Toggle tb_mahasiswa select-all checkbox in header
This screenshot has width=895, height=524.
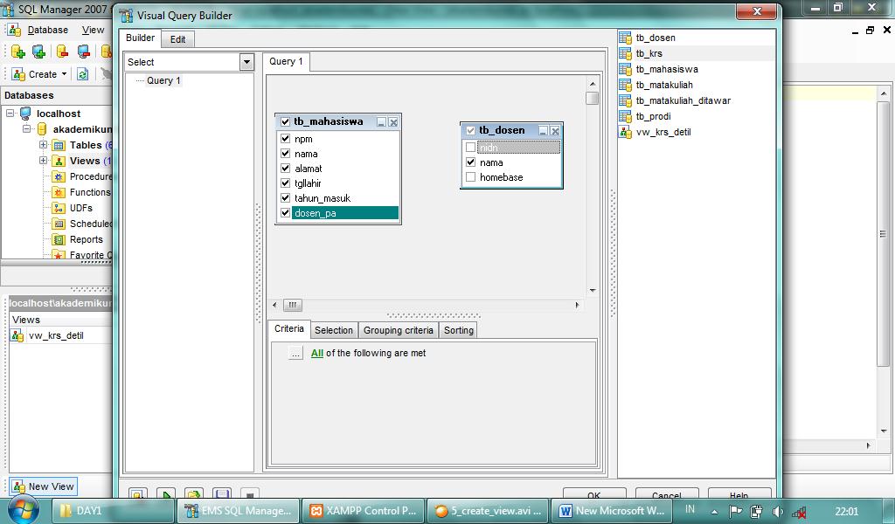[286, 121]
